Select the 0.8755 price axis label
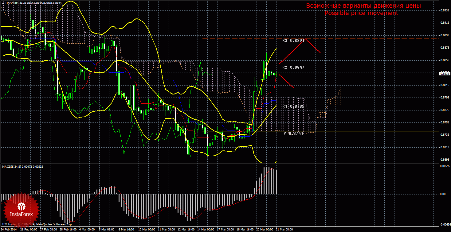451x232 pixels. coord(445,122)
